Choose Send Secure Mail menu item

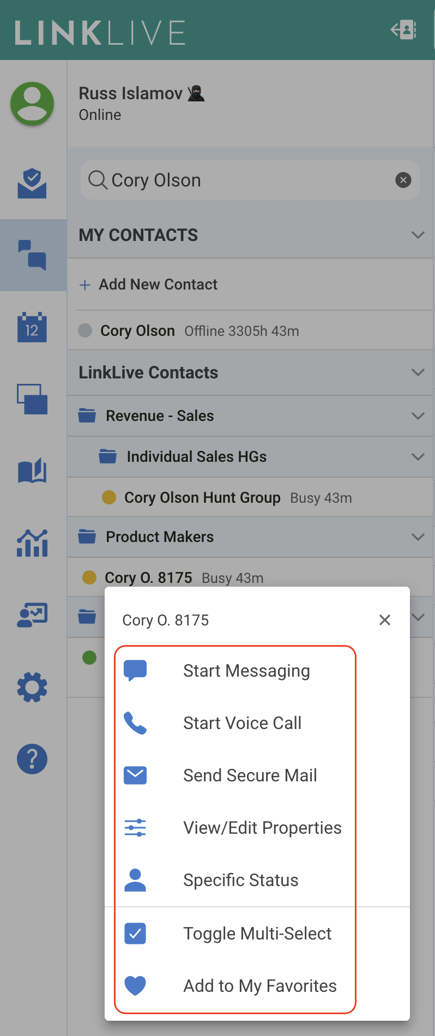click(235, 775)
